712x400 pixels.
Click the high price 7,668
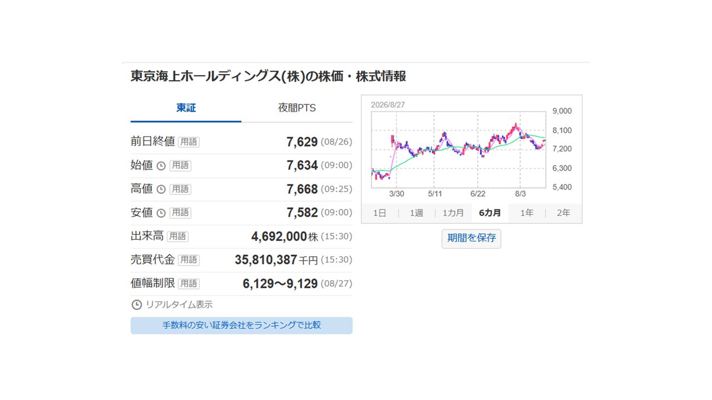coord(302,189)
